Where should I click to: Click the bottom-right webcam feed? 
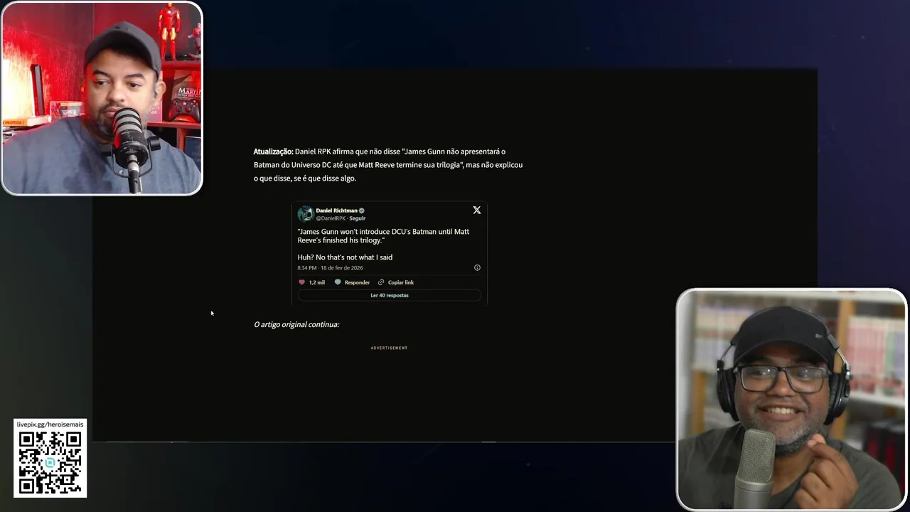791,399
